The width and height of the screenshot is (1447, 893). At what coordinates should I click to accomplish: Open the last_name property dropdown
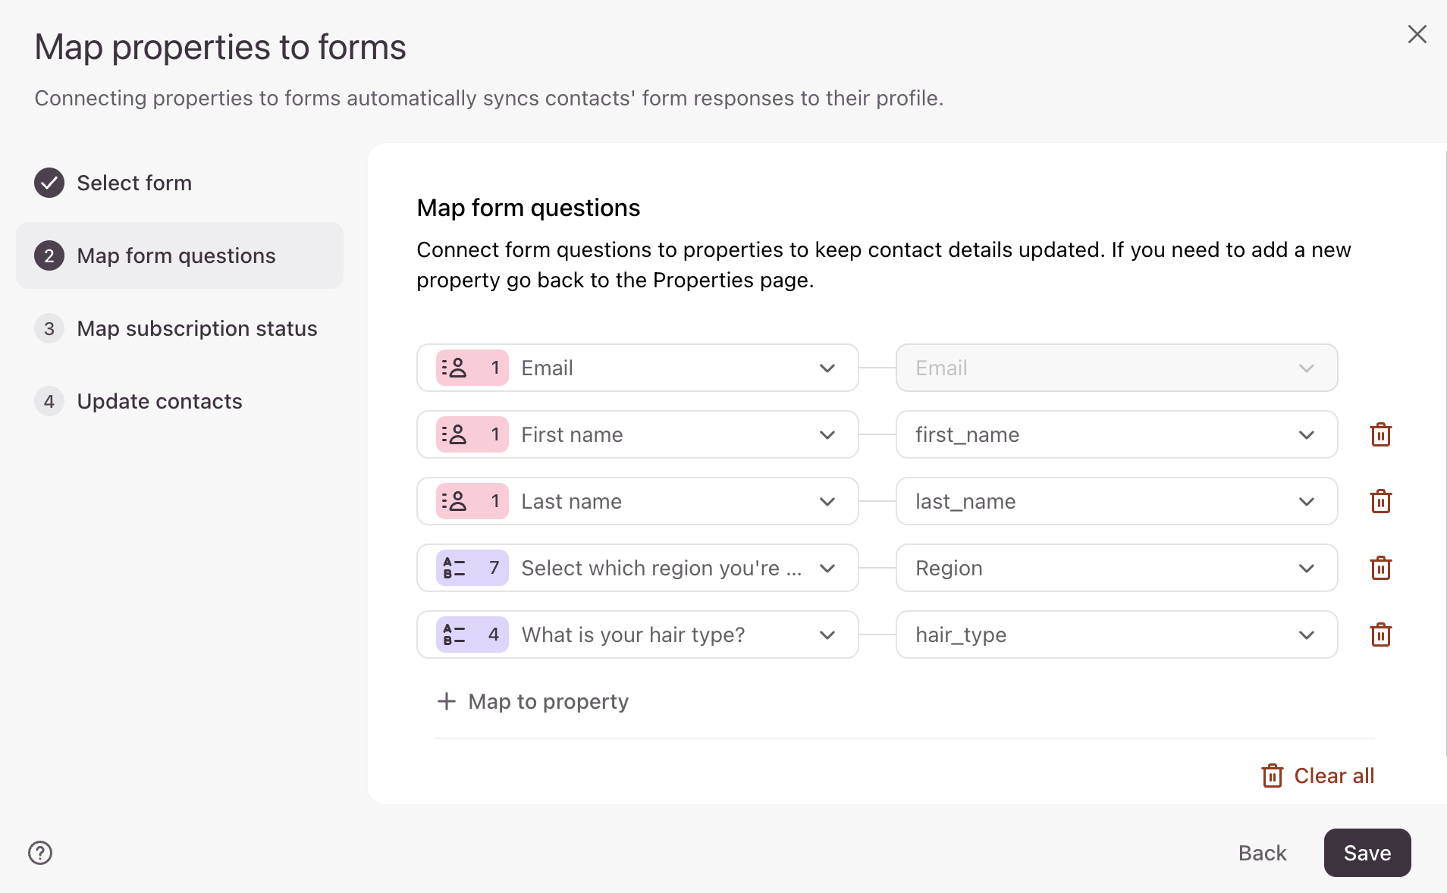pos(1116,501)
